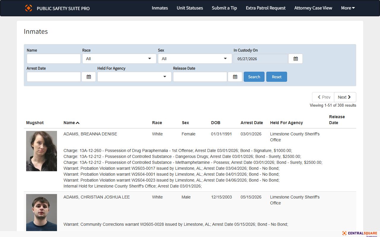
Task: Toggle Name column sort arrow
Action: (x=77, y=123)
